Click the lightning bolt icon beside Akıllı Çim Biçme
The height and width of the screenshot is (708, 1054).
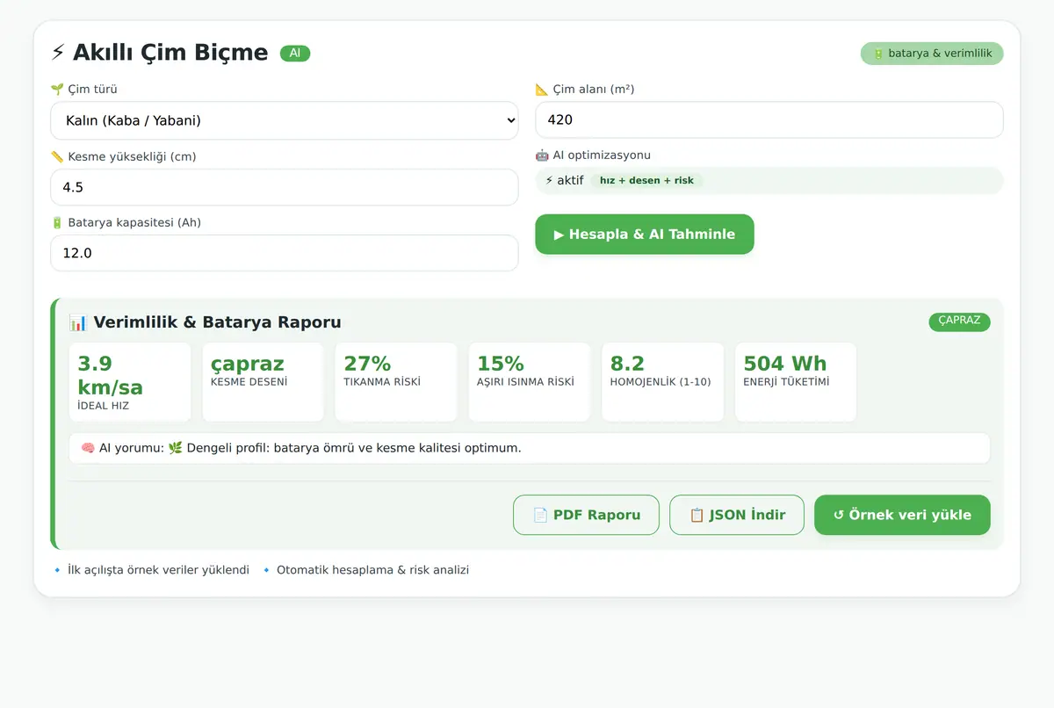click(x=58, y=53)
